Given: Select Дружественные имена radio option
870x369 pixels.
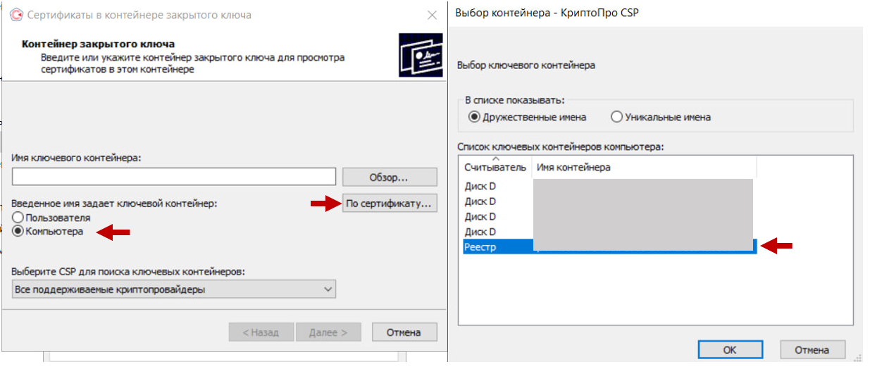Looking at the screenshot, I should coord(527,118).
